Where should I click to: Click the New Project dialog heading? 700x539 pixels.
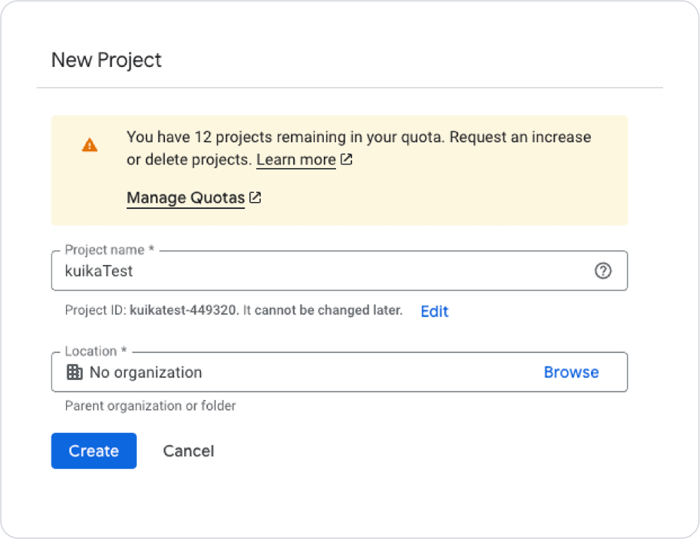click(x=106, y=60)
